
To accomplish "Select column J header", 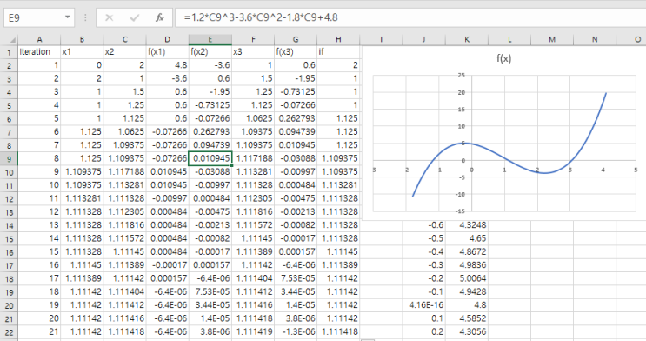I will tap(424, 40).
